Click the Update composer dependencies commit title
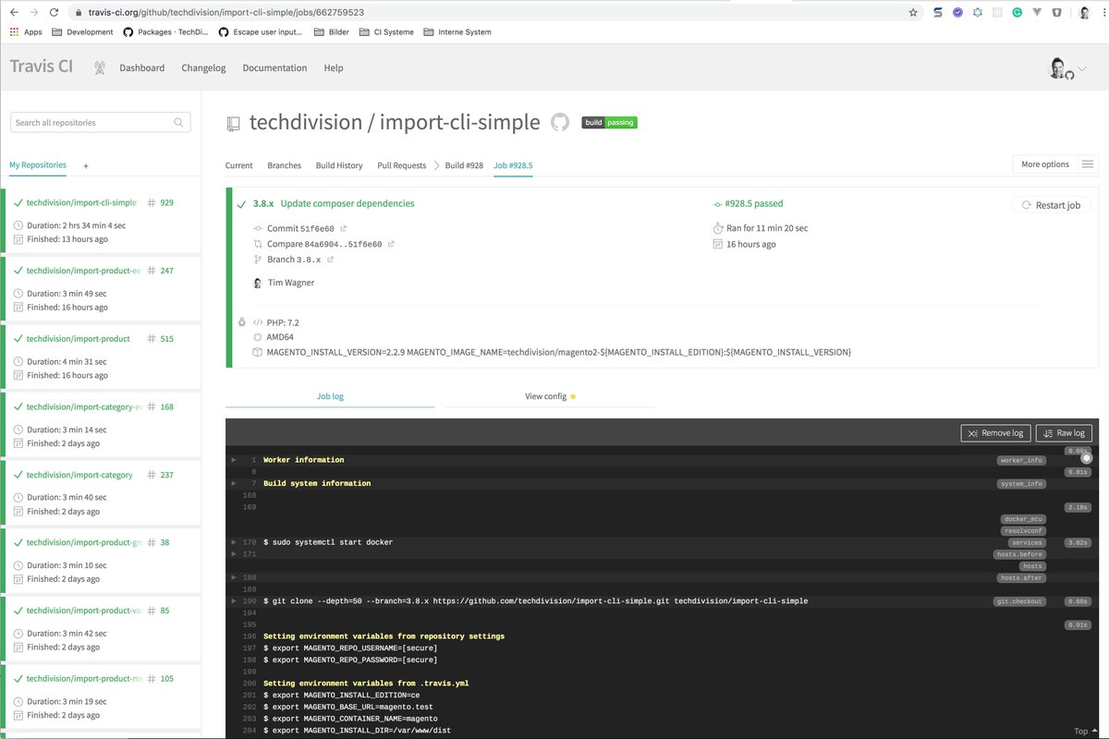Image resolution: width=1109 pixels, height=739 pixels. [347, 203]
